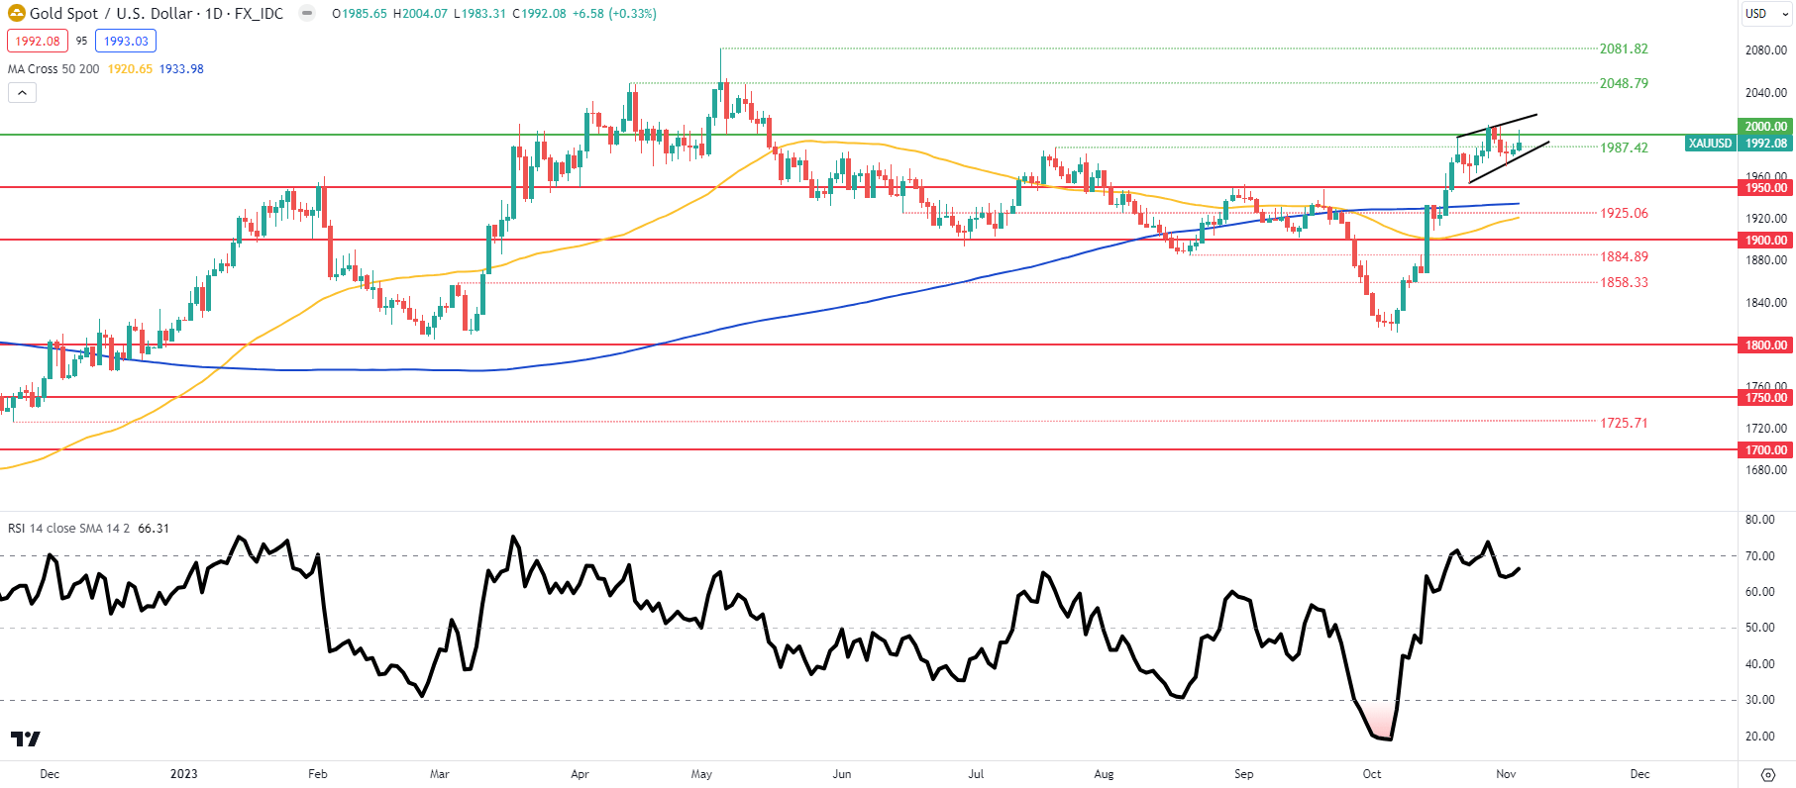This screenshot has width=1796, height=788.
Task: Click the red sell price 1992.08 button
Action: tap(38, 42)
